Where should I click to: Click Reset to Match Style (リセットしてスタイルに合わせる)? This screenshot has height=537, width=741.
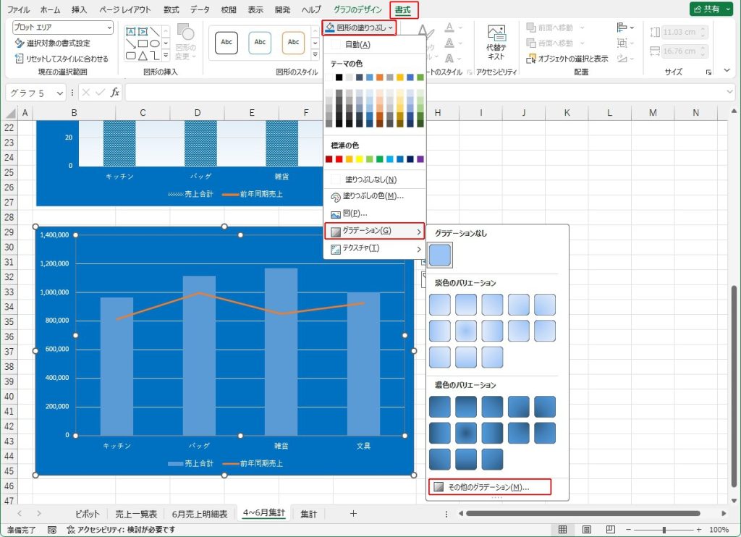62,59
